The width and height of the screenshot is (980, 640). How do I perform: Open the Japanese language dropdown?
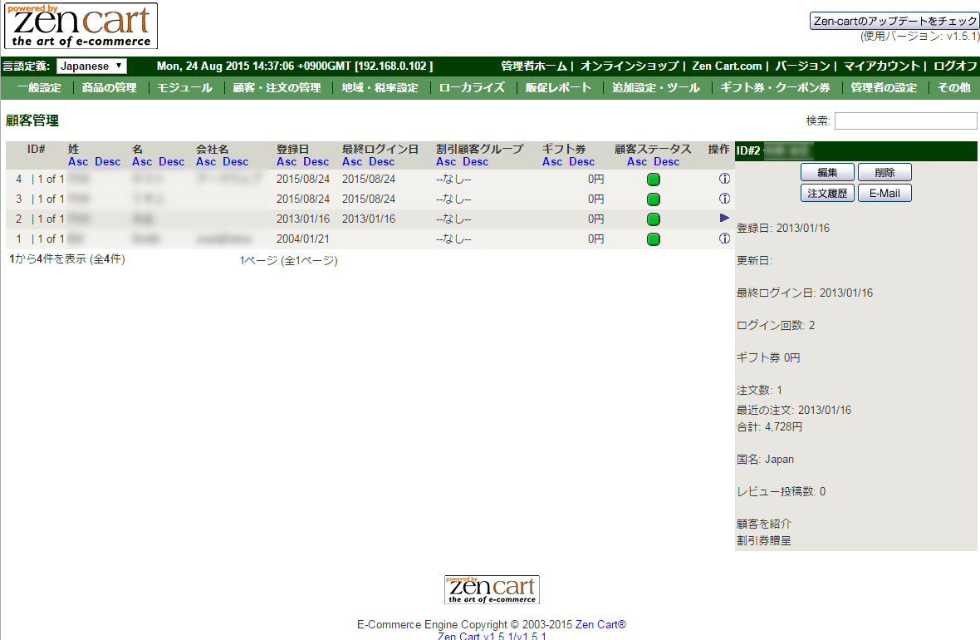pyautogui.click(x=91, y=66)
